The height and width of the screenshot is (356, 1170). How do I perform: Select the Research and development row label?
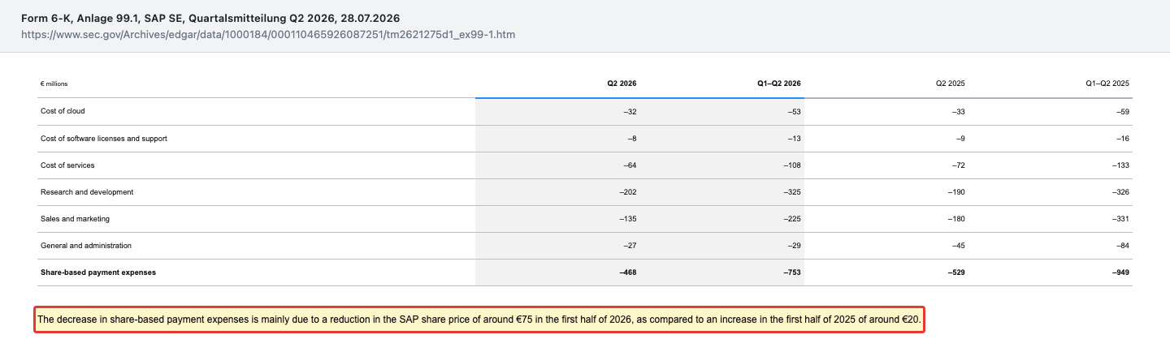click(87, 192)
